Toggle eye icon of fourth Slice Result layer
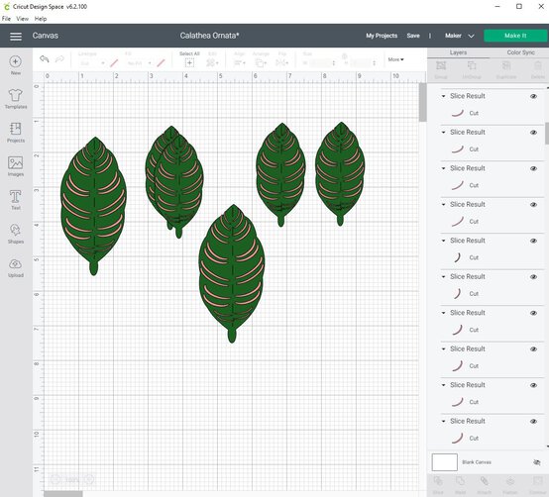The height and width of the screenshot is (497, 549). tap(533, 205)
